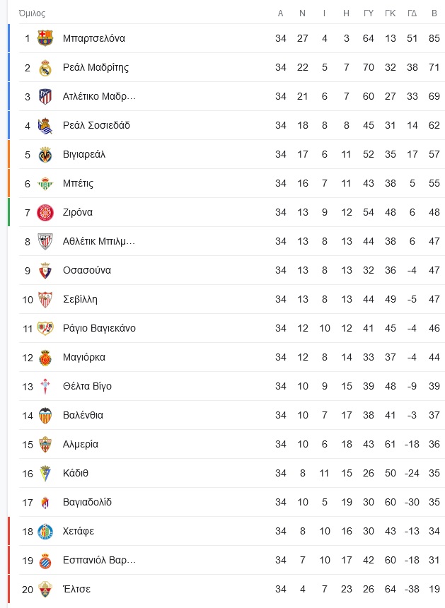Click the Atlético Madrid crest icon
The image size is (445, 608).
45,96
